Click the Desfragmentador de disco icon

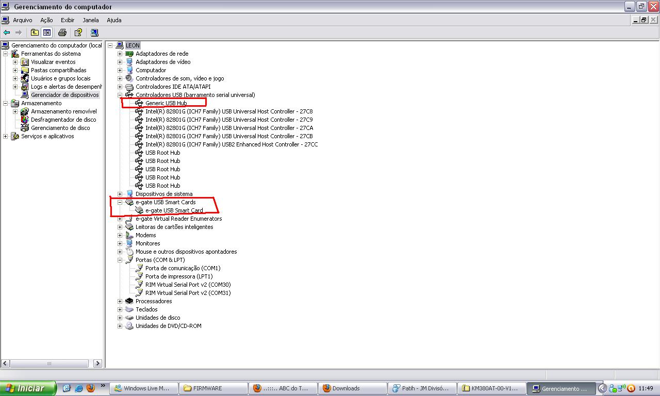click(x=25, y=120)
